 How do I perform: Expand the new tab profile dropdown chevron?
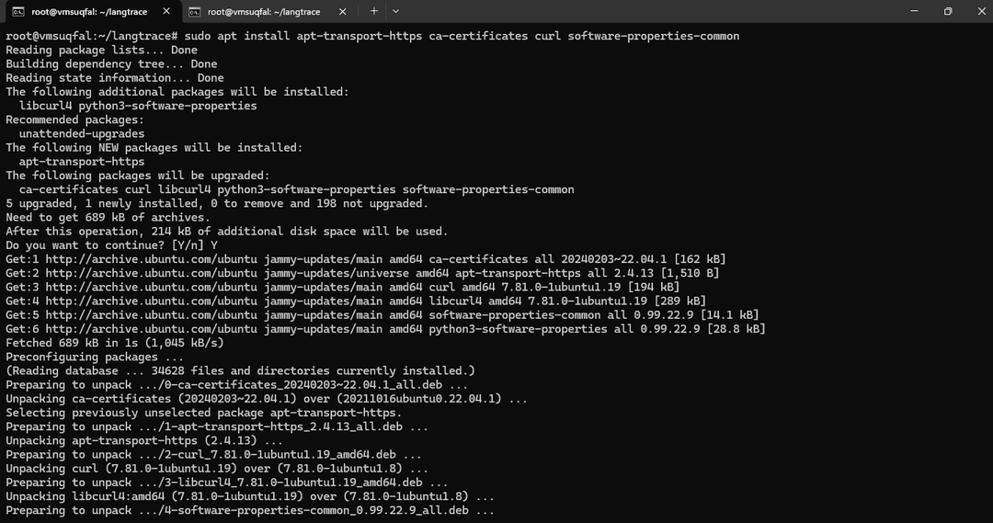(396, 11)
